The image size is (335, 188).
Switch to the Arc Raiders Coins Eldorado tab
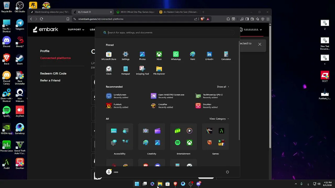pyautogui.click(x=178, y=12)
